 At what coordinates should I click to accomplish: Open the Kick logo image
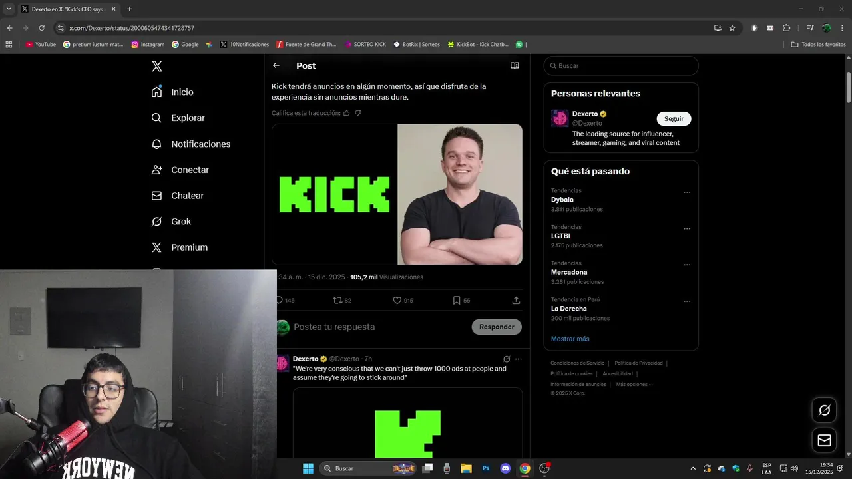(x=334, y=194)
